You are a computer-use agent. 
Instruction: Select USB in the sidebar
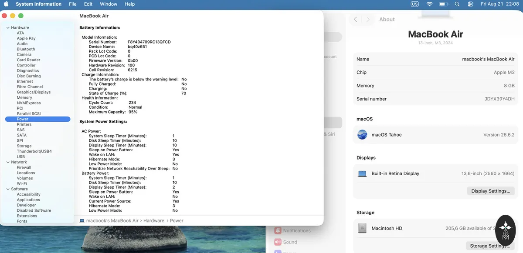[x=21, y=156]
